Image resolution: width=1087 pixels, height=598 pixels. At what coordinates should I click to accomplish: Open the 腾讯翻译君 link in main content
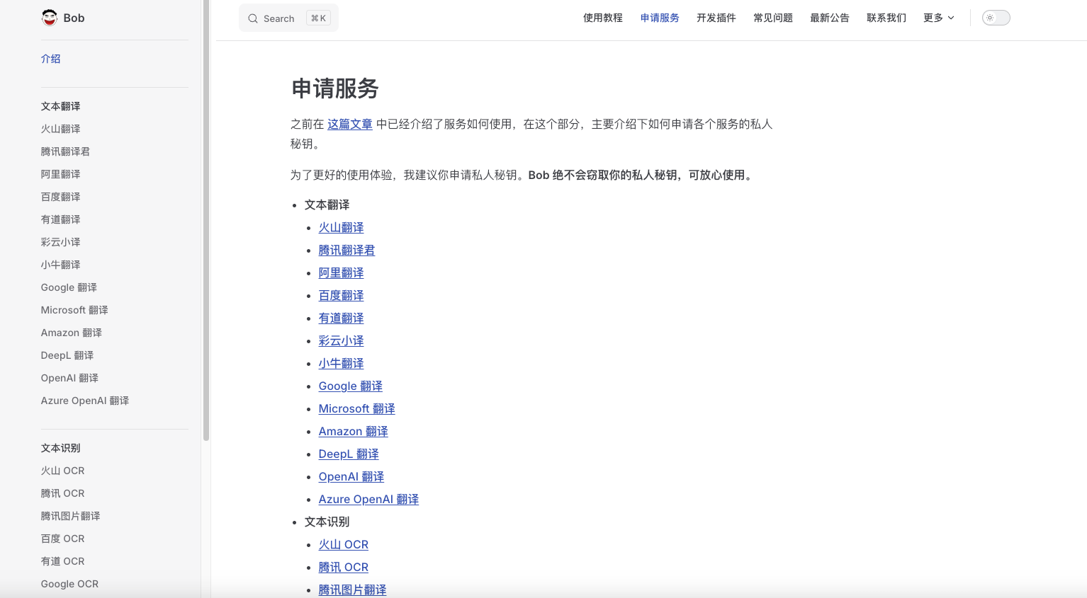point(347,250)
